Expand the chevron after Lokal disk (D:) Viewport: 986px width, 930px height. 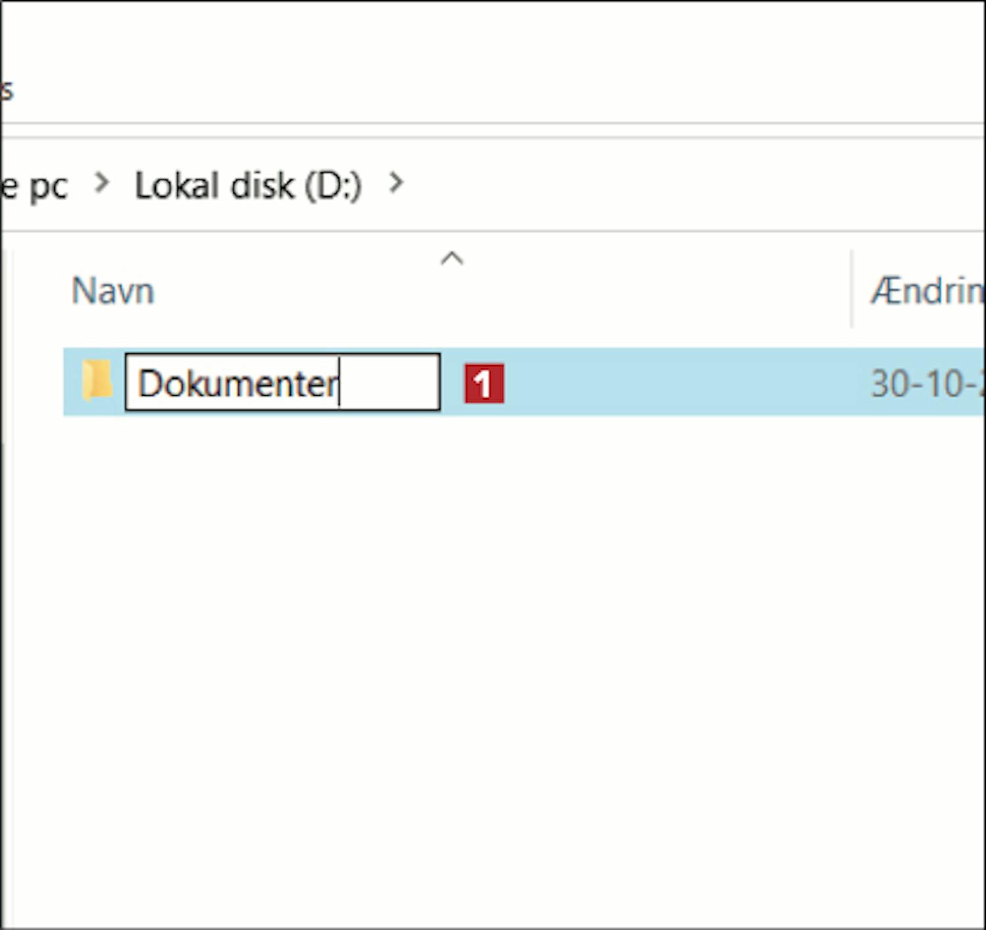396,183
